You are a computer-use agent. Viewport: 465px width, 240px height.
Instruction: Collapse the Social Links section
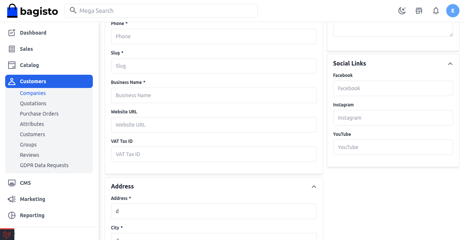(x=450, y=63)
